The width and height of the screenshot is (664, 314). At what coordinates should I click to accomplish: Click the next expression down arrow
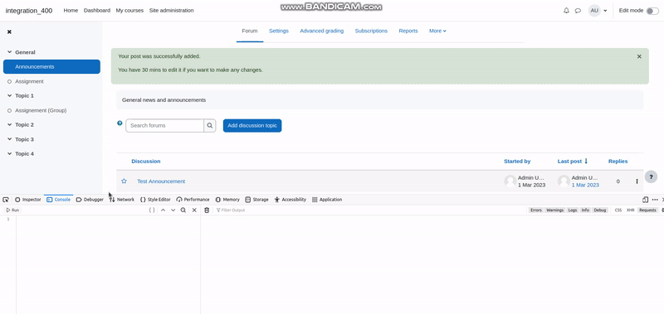(173, 210)
